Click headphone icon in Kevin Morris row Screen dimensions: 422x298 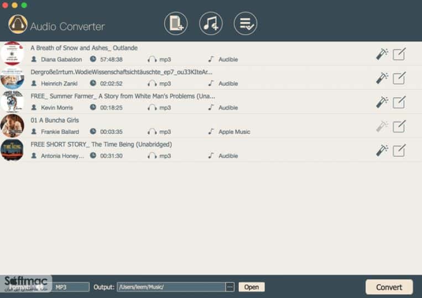pyautogui.click(x=152, y=108)
